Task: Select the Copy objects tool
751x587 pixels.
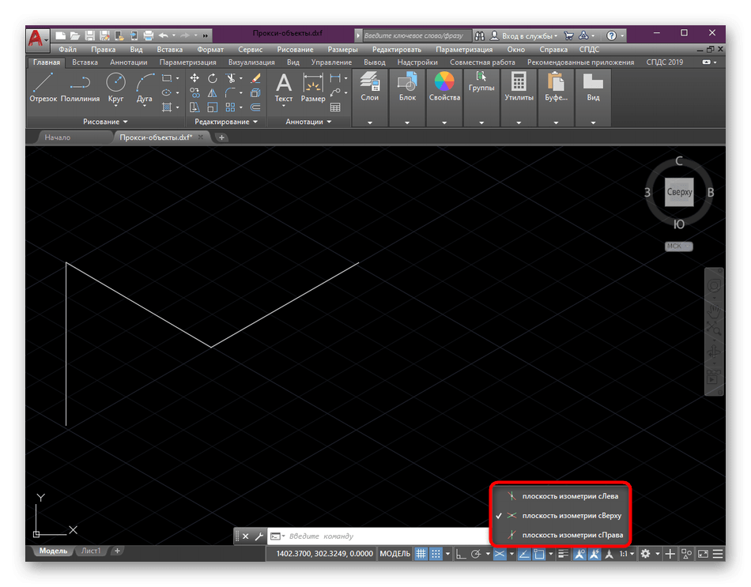Action: 194,92
